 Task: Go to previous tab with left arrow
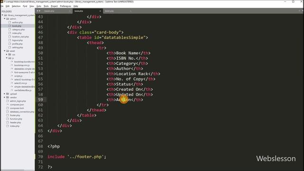click(38, 11)
